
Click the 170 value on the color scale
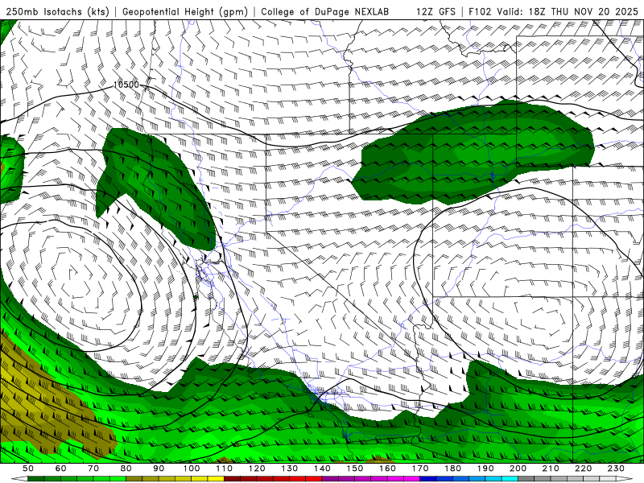point(420,469)
